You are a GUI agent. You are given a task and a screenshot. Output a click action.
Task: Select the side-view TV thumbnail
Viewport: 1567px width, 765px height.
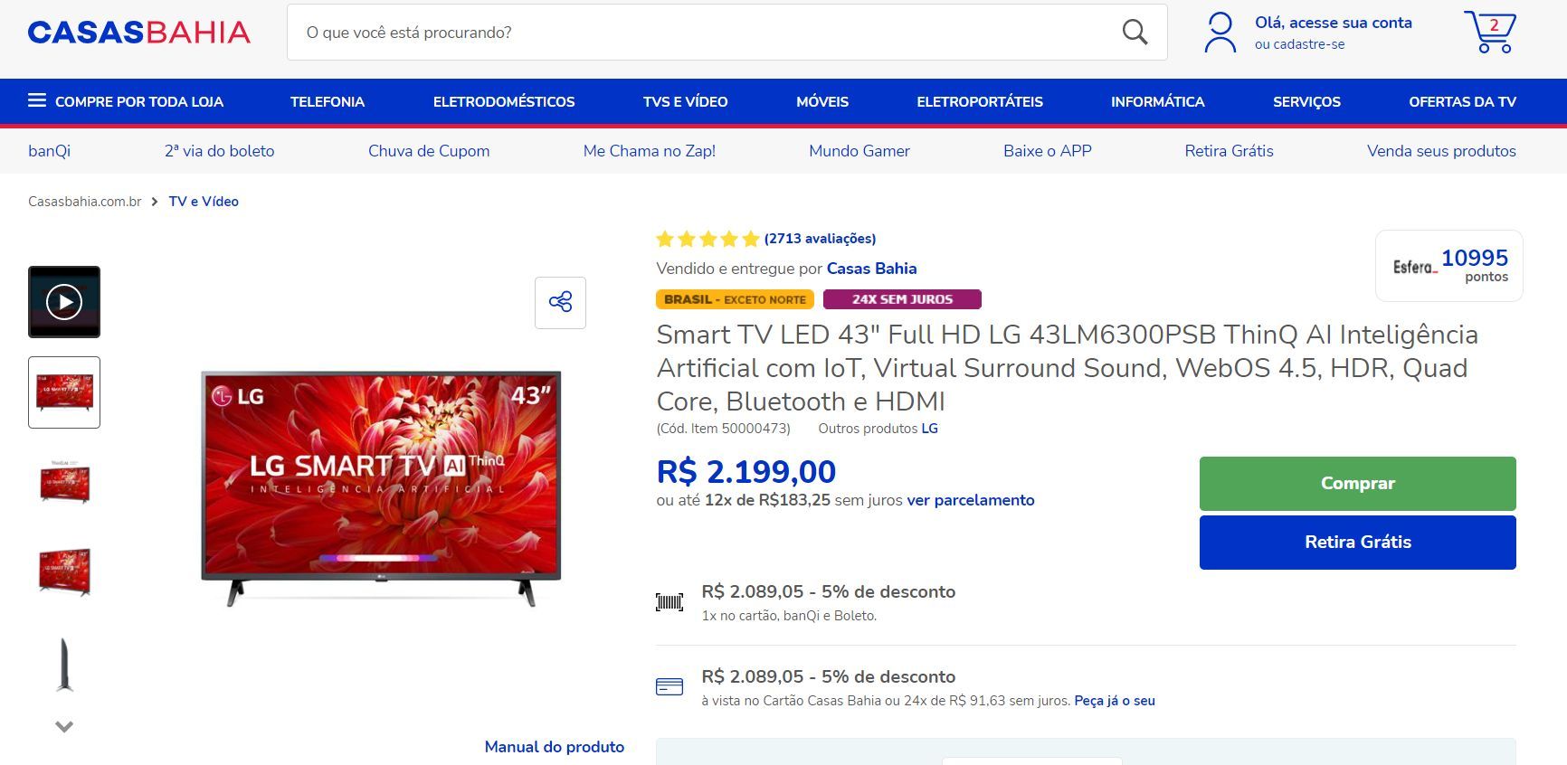coord(64,664)
